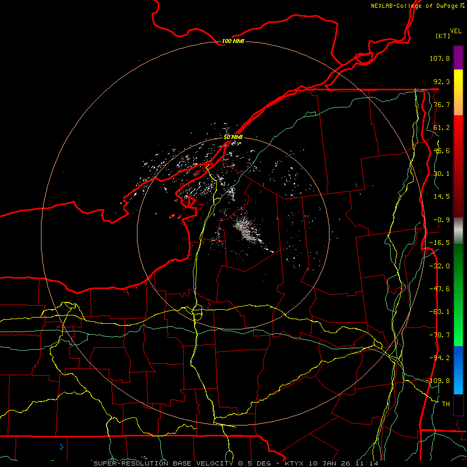Click the 45.6 value on velocity scale

[x=442, y=150]
